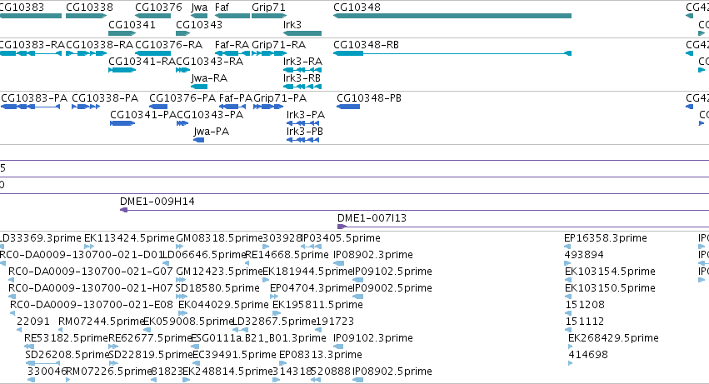Image resolution: width=709 pixels, height=384 pixels.
Task: Click the SD18580.5prime EST label
Action: (x=217, y=288)
